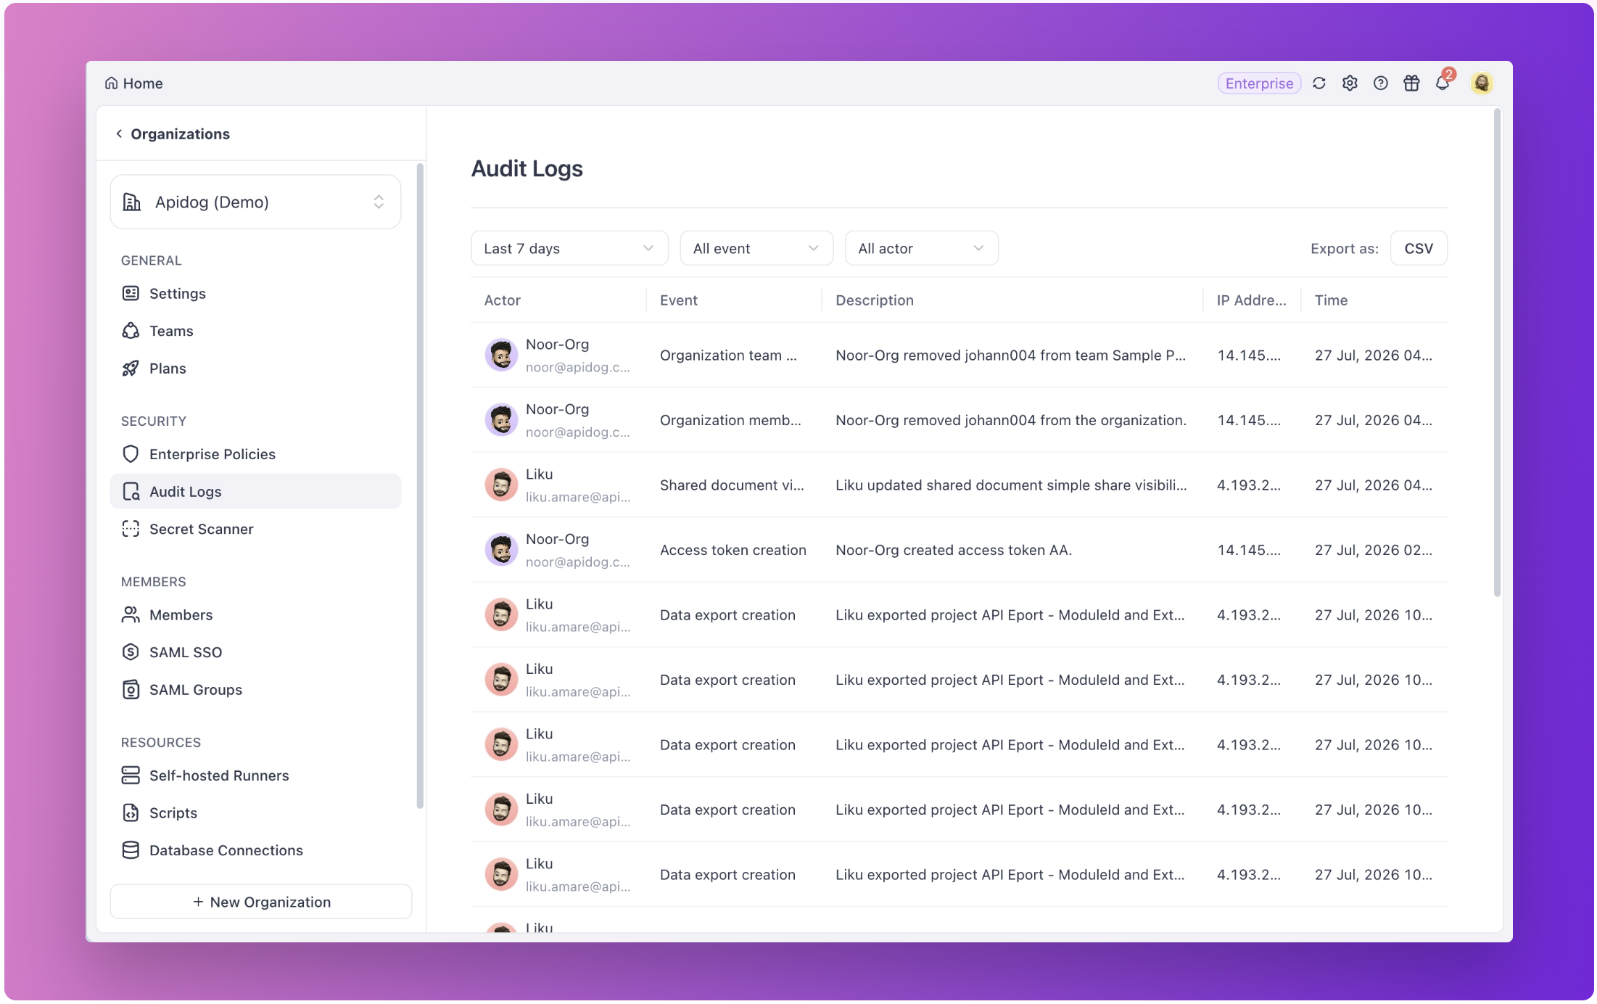Open Members in the sidebar
Viewport: 1597px width, 1004px height.
point(255,614)
